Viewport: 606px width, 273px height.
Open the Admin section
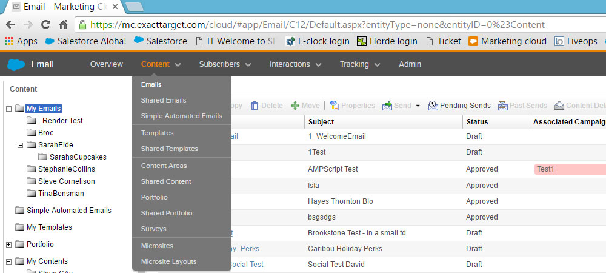point(410,64)
